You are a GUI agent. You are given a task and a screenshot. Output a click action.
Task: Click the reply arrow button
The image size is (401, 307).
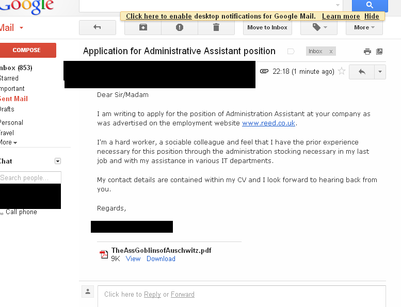point(362,72)
